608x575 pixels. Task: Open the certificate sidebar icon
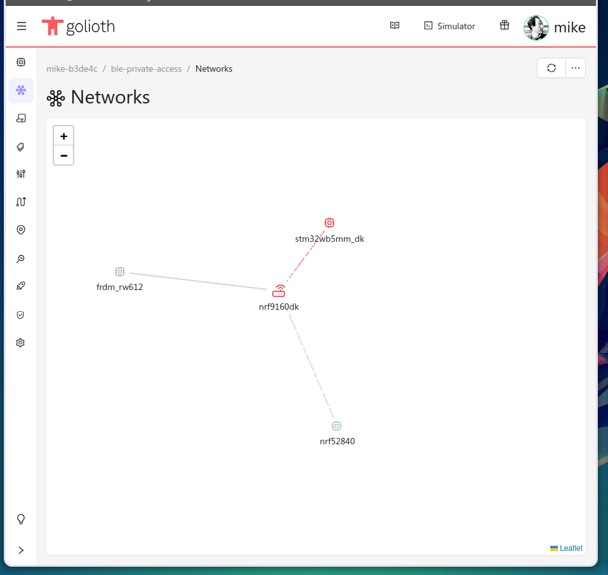click(21, 118)
